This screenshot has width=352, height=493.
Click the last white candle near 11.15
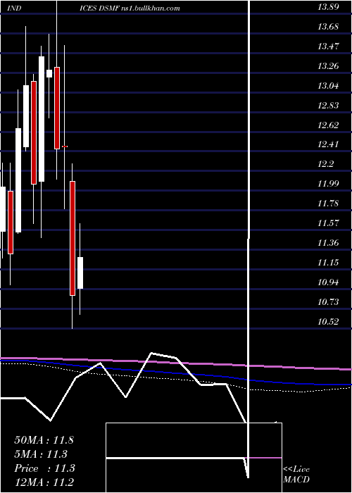(x=80, y=273)
